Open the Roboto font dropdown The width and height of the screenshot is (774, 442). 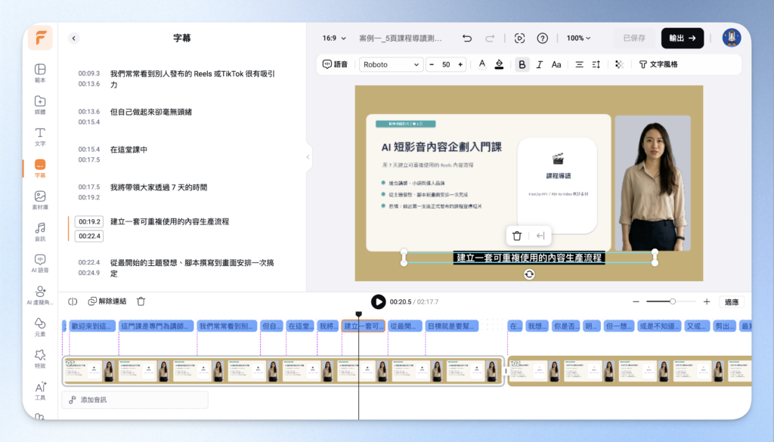(391, 65)
